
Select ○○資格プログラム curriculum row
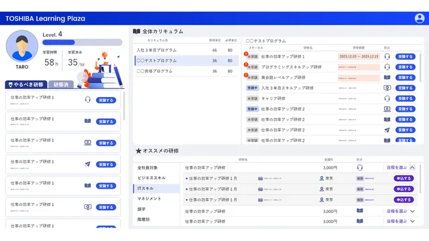tap(186, 71)
